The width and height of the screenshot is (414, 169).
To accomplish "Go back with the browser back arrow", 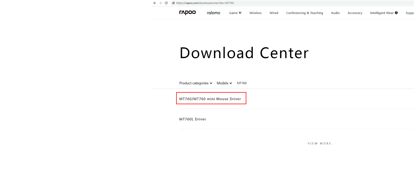I will (x=155, y=3).
